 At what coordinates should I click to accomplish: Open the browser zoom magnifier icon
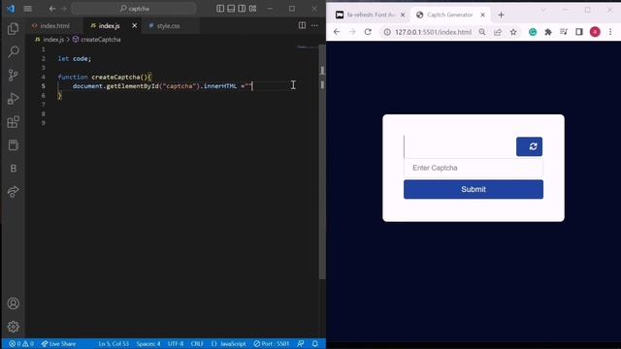482,32
